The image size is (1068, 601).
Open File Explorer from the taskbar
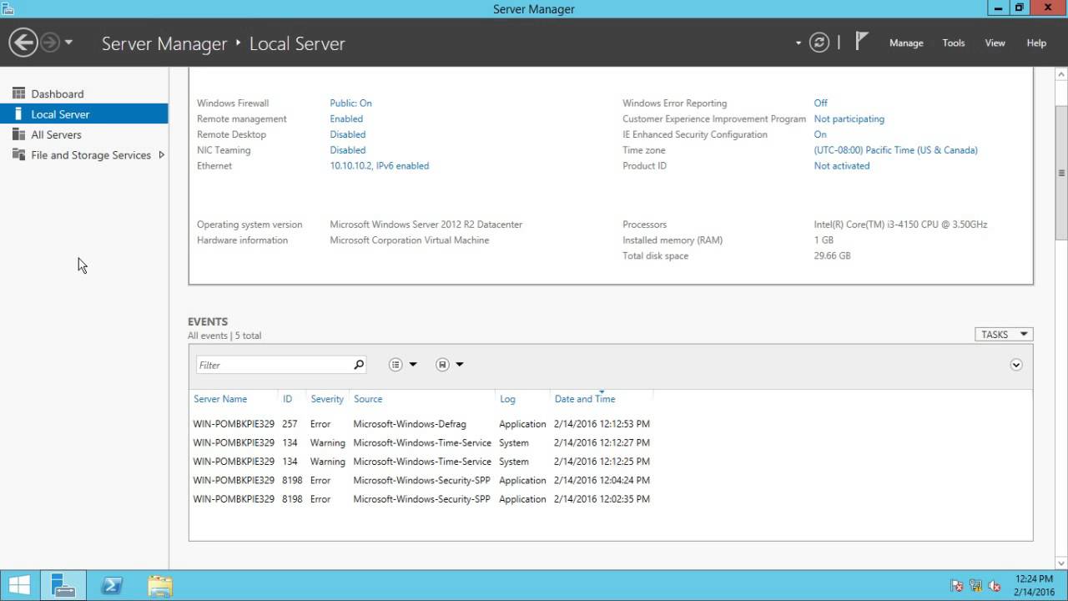159,585
